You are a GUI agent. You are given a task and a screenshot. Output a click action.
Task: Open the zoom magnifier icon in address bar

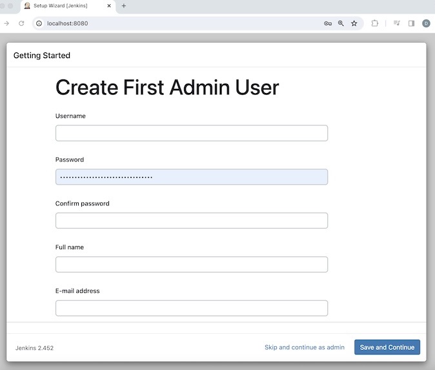click(x=341, y=23)
